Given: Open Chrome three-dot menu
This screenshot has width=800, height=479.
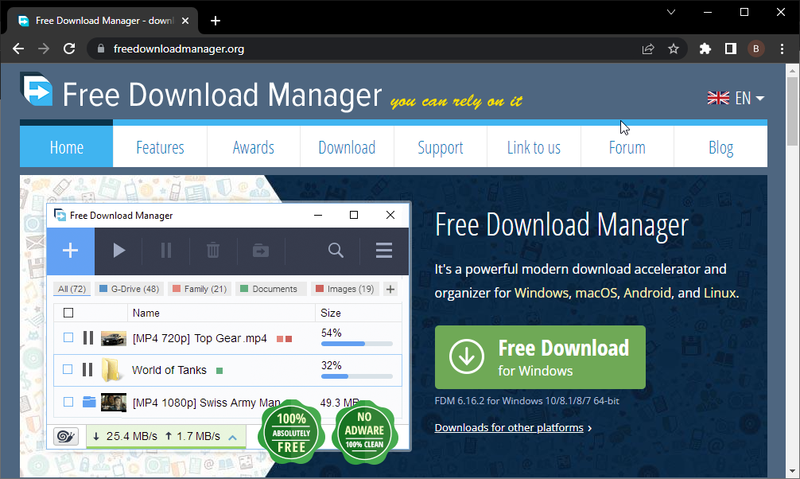Looking at the screenshot, I should pos(783,49).
